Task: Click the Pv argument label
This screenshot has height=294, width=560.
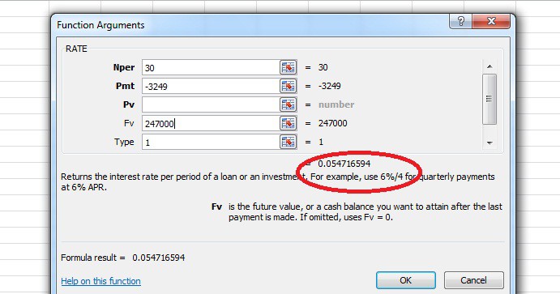Action: click(129, 104)
